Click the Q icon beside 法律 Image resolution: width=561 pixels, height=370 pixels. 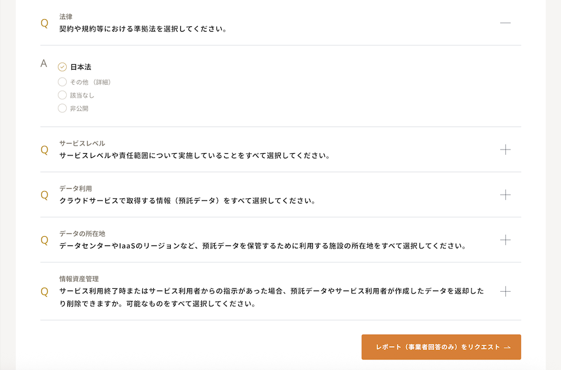[44, 23]
